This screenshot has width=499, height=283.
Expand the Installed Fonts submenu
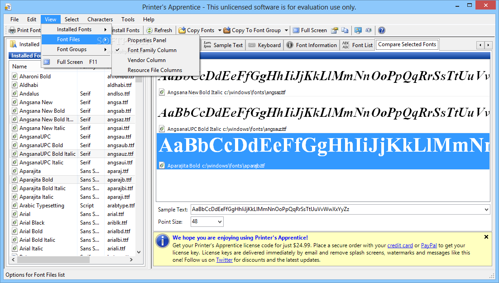(77, 29)
